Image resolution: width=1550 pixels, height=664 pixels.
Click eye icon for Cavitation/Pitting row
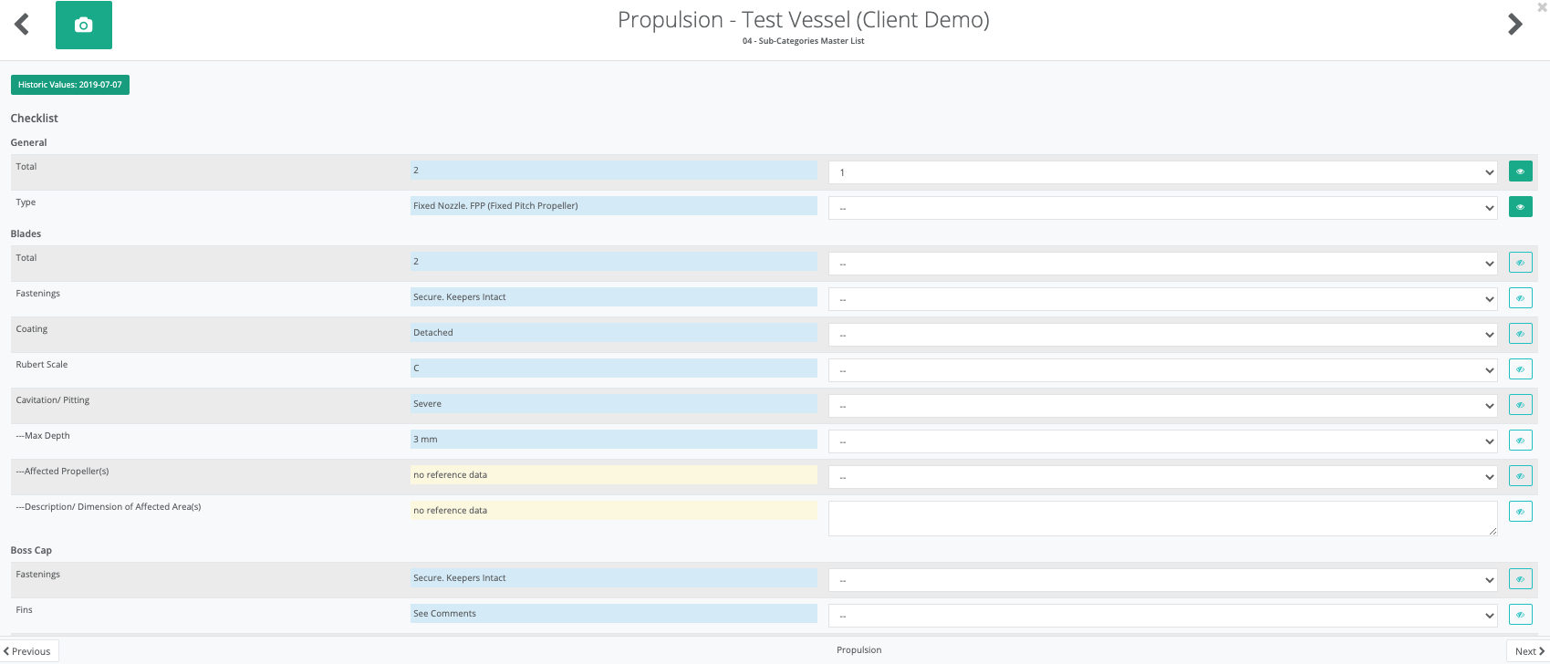tap(1520, 405)
